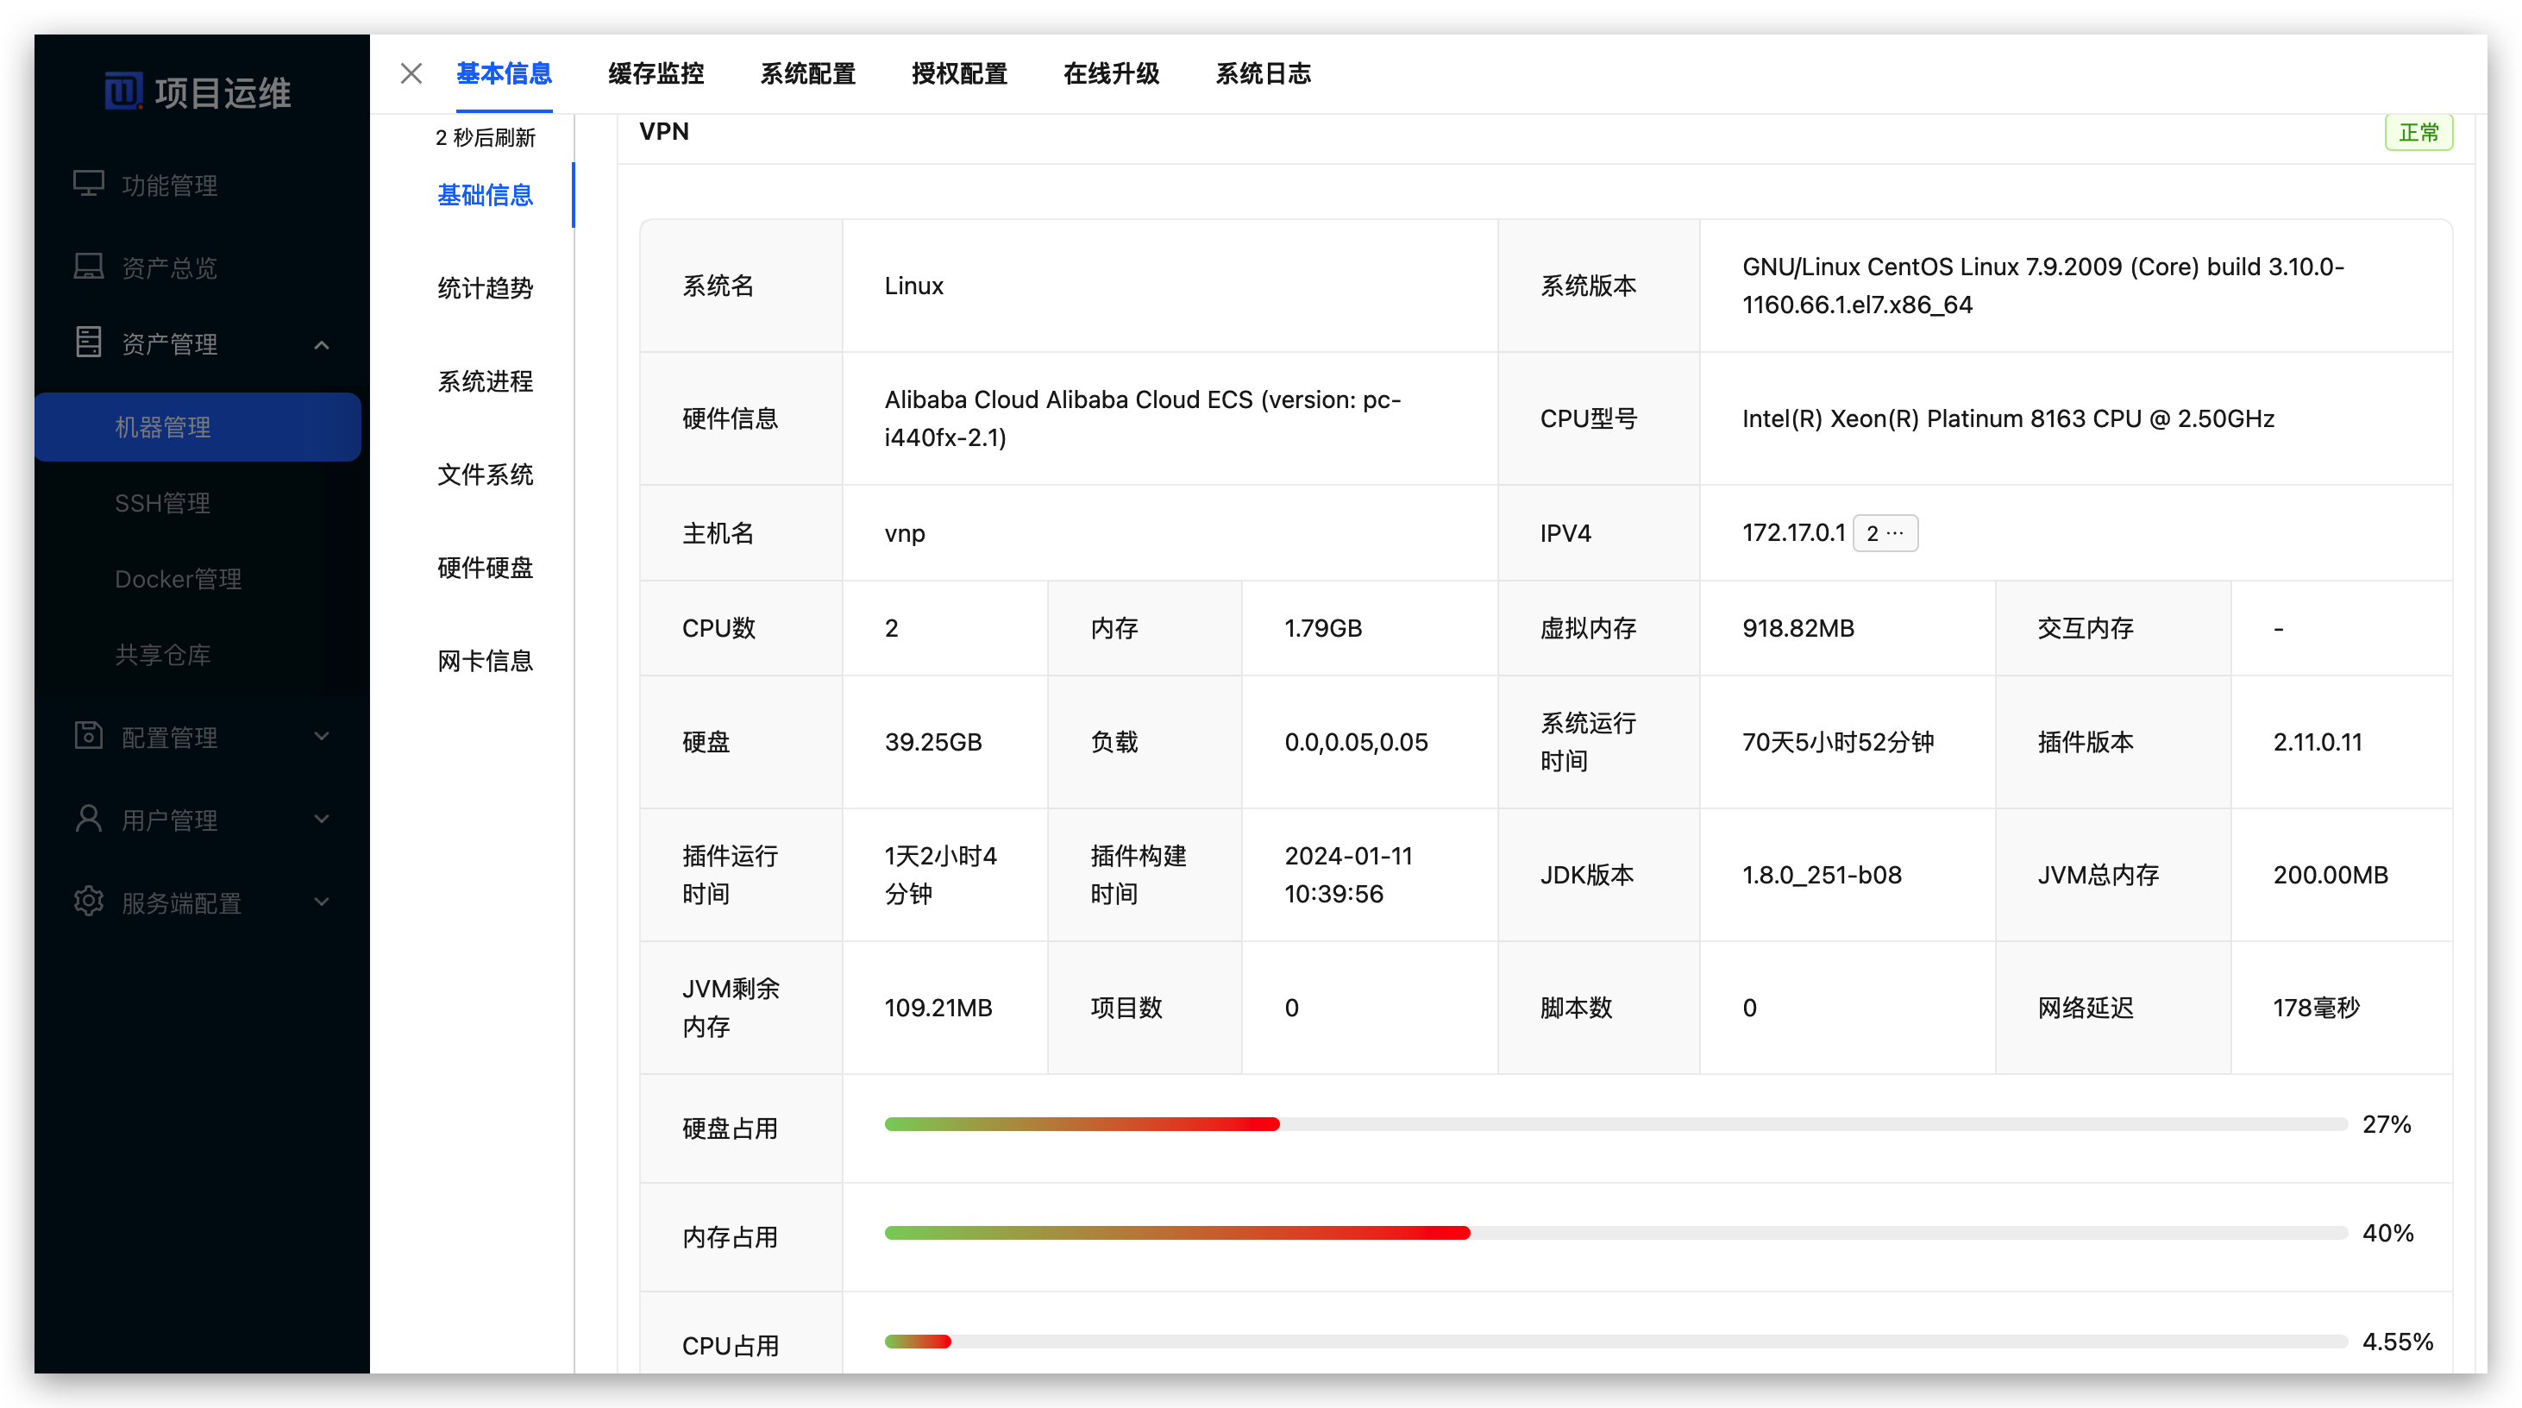Image resolution: width=2522 pixels, height=1408 pixels.
Task: Click the person icon beside 用户管理
Action: (x=89, y=819)
